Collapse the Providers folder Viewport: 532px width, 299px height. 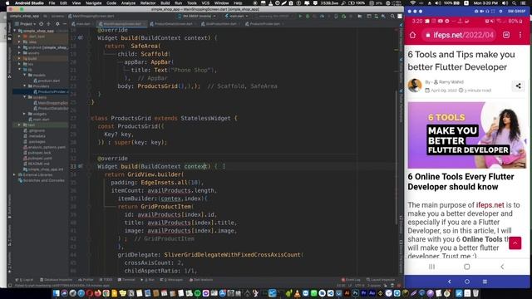point(25,86)
